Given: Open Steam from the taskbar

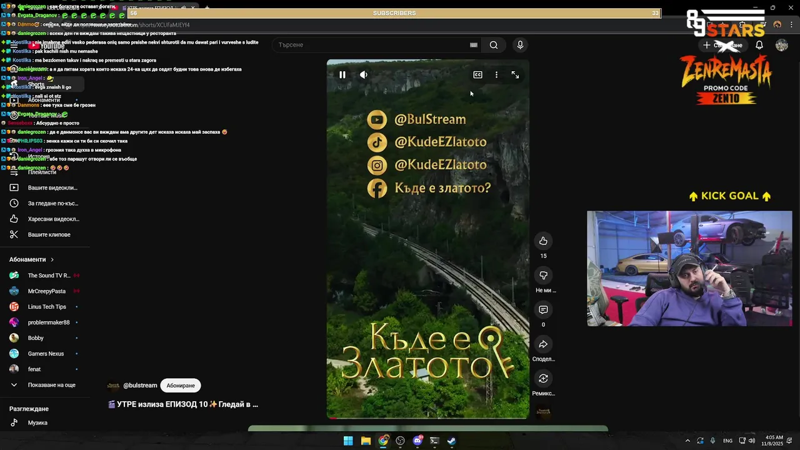Looking at the screenshot, I should tap(451, 441).
